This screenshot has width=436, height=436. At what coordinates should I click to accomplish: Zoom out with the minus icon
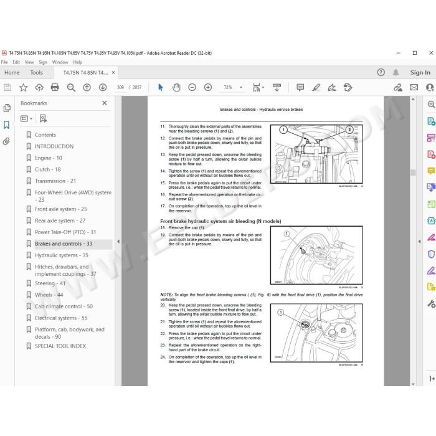[x=192, y=88]
